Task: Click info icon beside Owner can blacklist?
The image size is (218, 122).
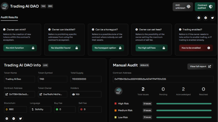Action: 49,30
